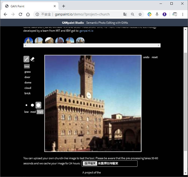Click the thumbnail strip right scroll arrow
The width and height of the screenshot is (188, 177).
[158, 45]
